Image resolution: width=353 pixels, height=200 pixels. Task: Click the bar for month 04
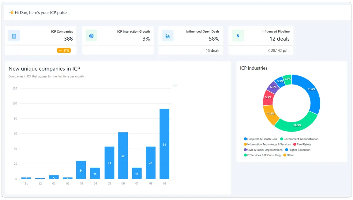pos(95,173)
